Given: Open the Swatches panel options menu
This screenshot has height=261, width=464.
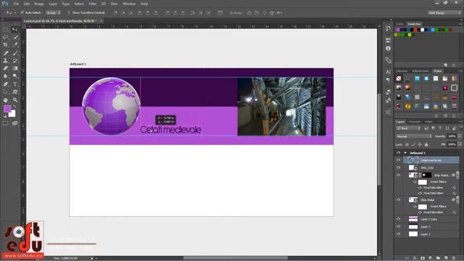Looking at the screenshot, I should [x=460, y=24].
